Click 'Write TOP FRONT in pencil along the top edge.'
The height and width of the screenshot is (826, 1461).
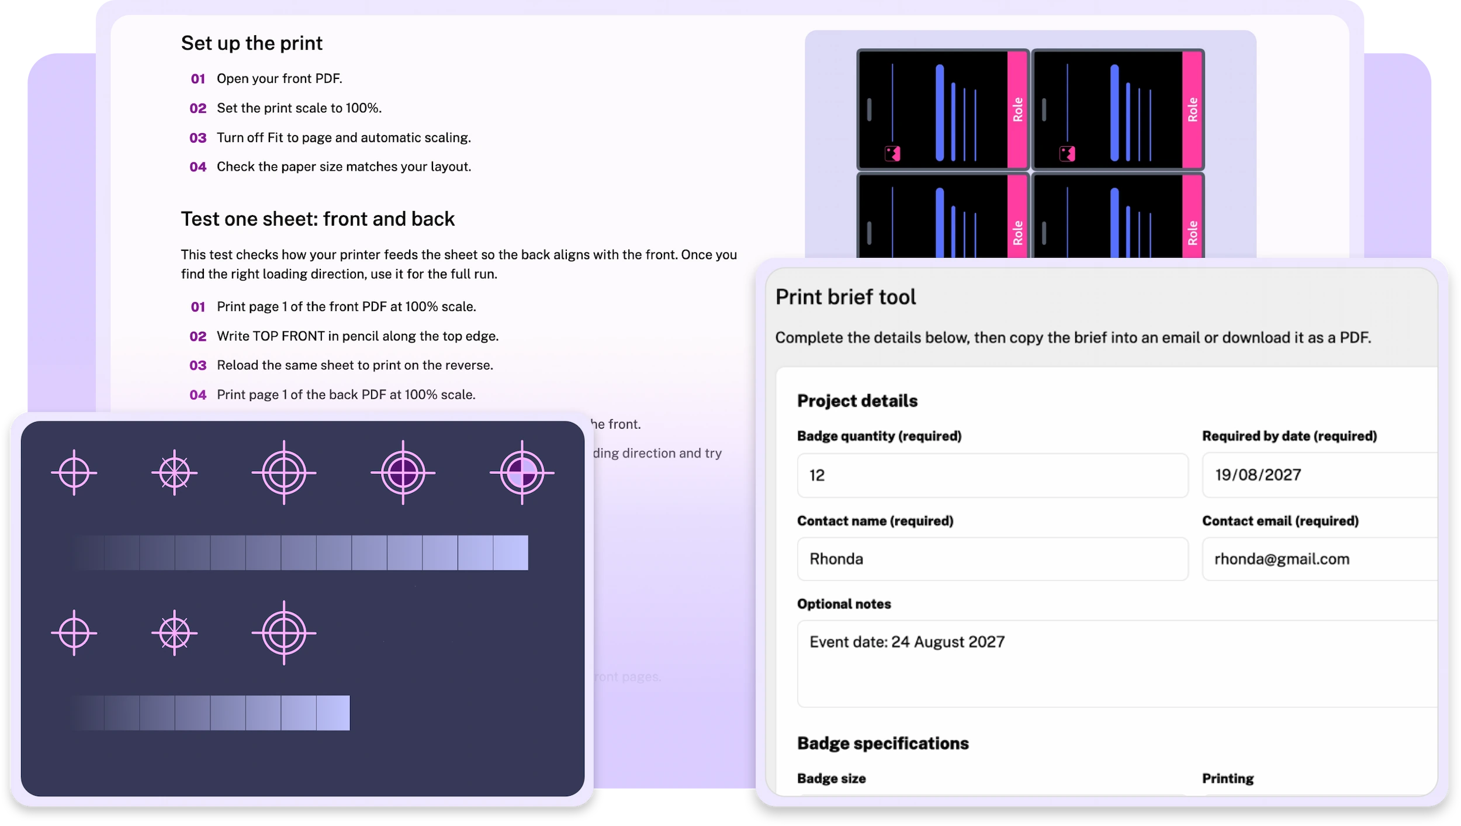(x=358, y=336)
